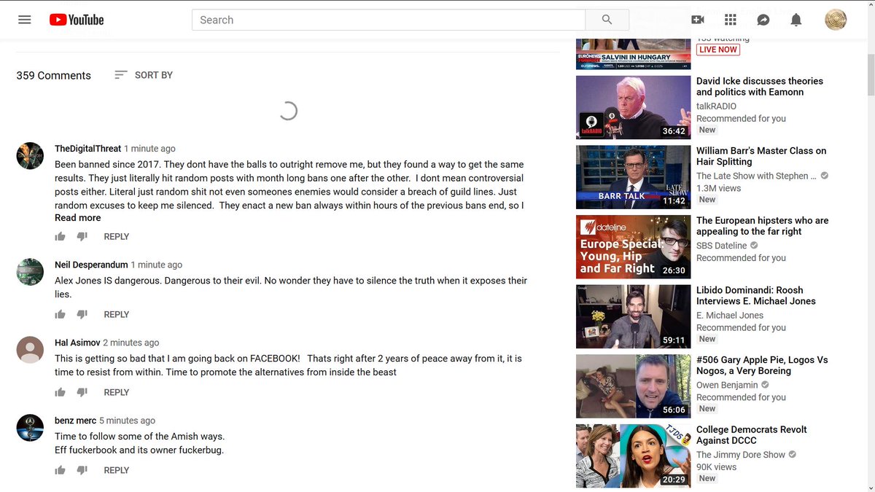Screen dimensions: 875x492
Task: Click the talkRADIO channel name
Action: click(716, 106)
